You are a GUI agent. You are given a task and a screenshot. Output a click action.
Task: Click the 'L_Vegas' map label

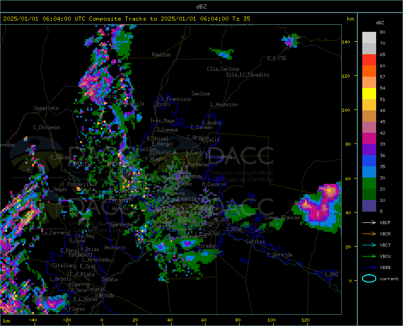coord(57,189)
